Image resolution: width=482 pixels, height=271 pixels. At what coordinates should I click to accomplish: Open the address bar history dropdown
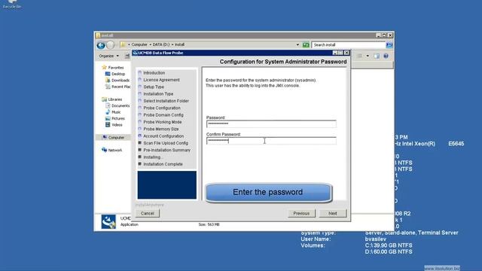pos(297,45)
